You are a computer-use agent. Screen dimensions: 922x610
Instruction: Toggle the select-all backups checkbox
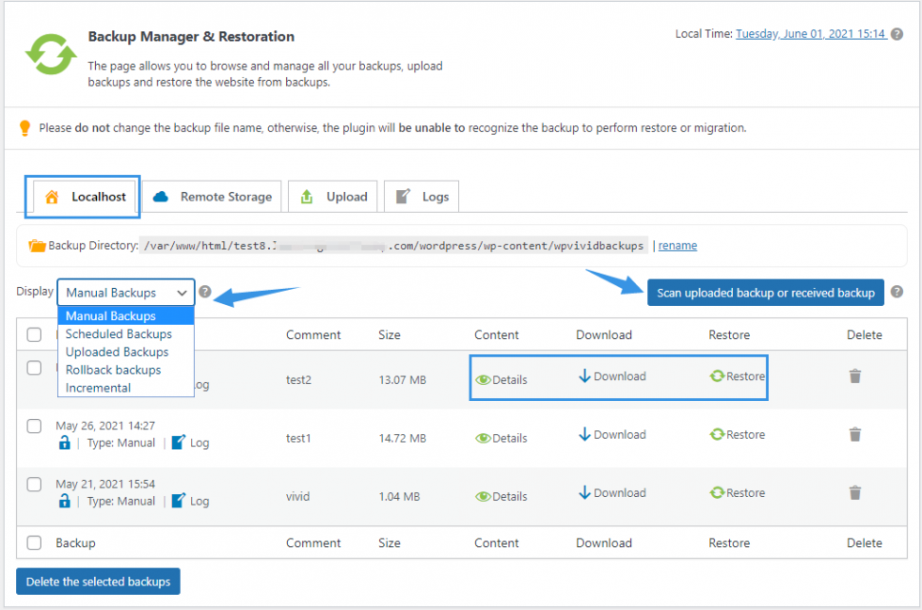pos(34,334)
